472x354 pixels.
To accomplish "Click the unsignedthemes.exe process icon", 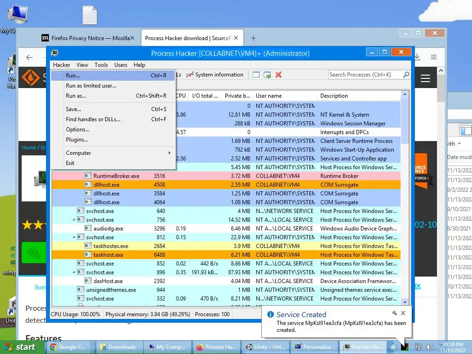I will coord(81,289).
